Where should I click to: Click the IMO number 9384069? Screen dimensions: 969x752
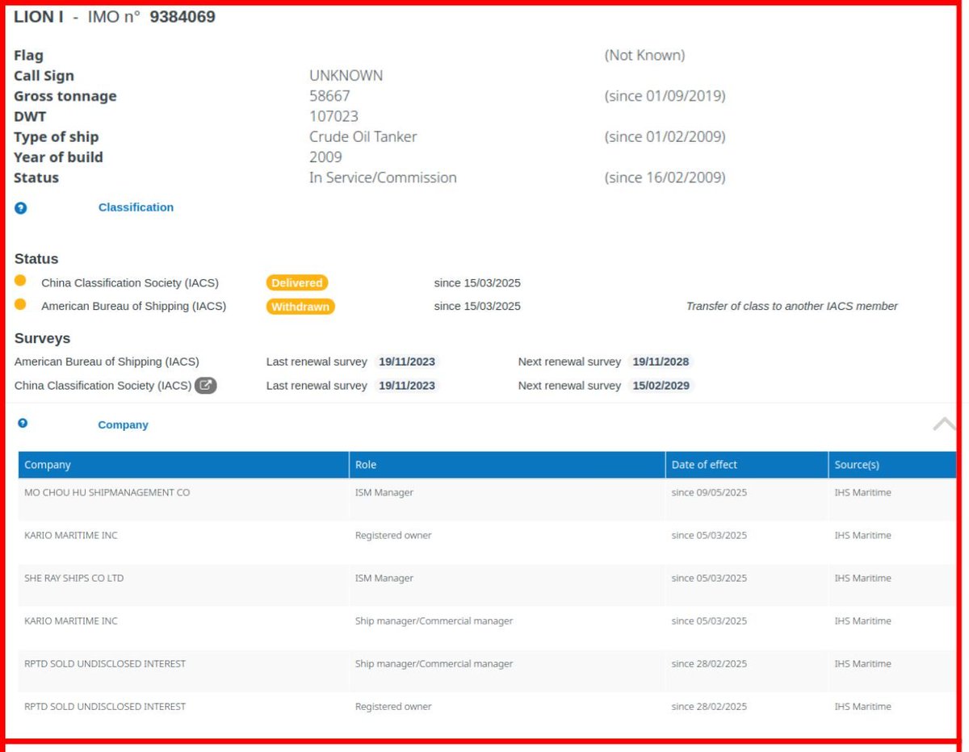[x=182, y=16]
